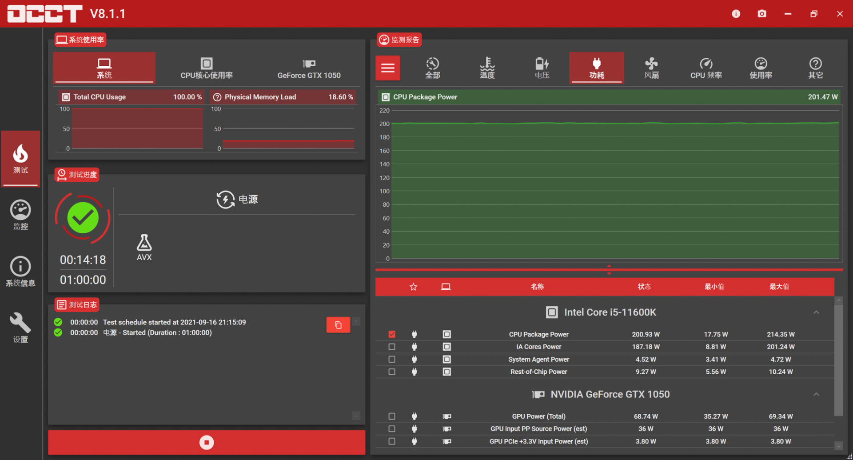This screenshot has width=853, height=460.
Task: Click the plug icon in IA Cores Power row
Action: click(x=414, y=347)
